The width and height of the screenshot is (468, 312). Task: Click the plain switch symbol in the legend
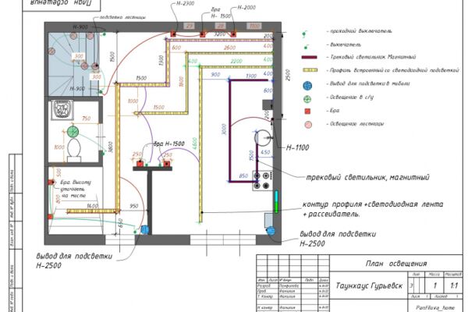point(306,47)
